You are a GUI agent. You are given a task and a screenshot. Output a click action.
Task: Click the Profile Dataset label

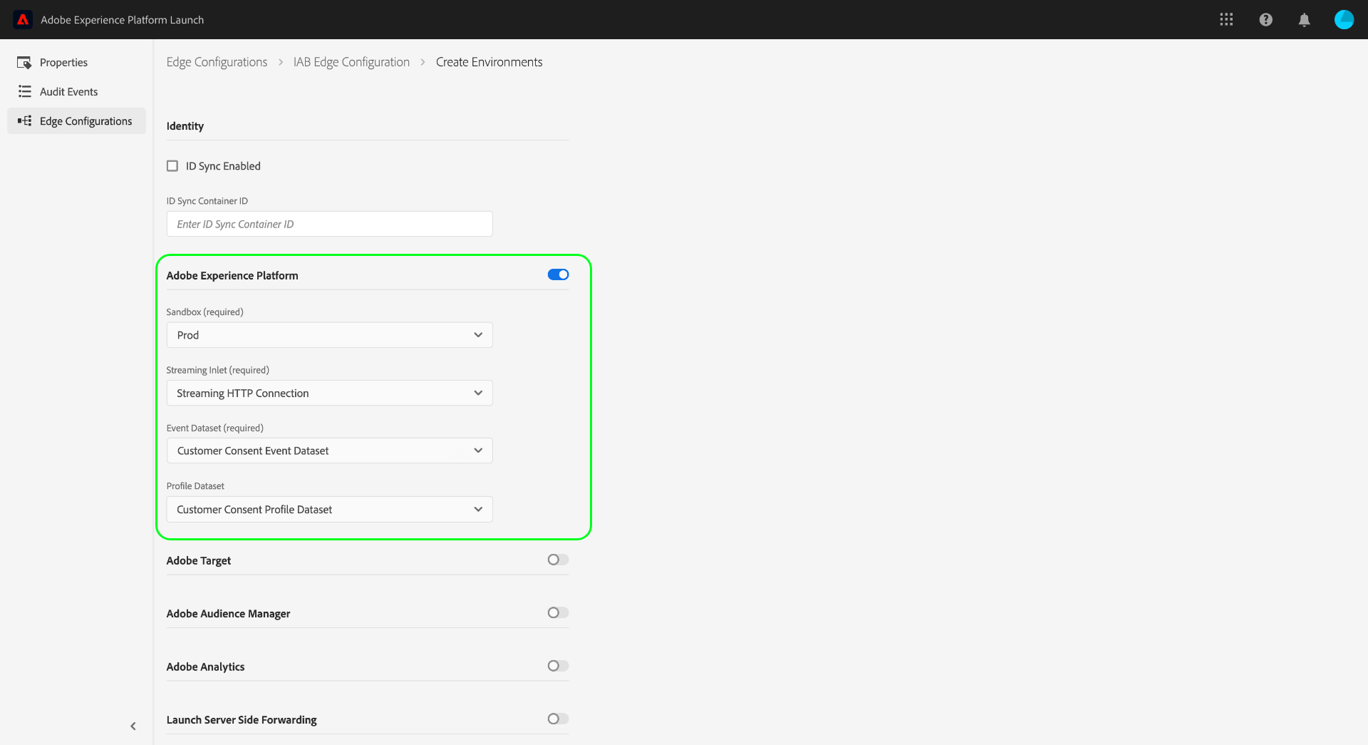pos(195,485)
